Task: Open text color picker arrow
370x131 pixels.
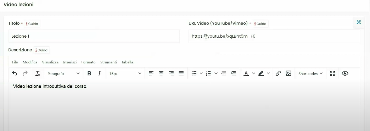Action: click(x=254, y=74)
